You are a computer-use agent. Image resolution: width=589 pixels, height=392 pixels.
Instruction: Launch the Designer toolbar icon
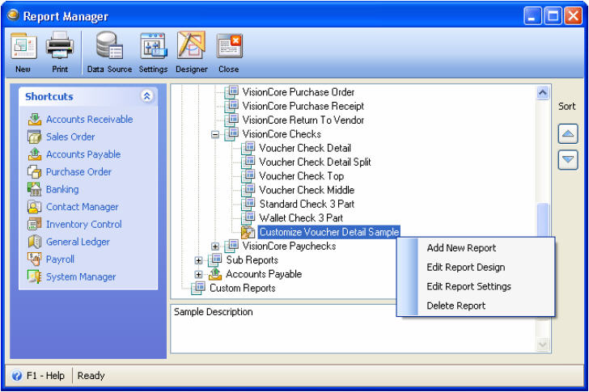191,46
